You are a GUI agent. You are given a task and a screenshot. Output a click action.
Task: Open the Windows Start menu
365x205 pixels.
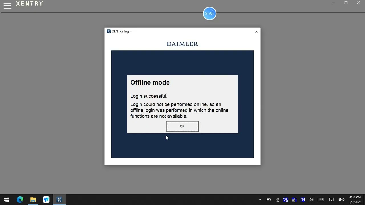[x=6, y=200]
